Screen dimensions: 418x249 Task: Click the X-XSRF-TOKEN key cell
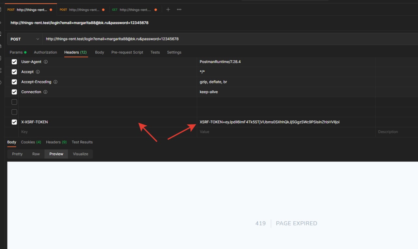point(108,122)
